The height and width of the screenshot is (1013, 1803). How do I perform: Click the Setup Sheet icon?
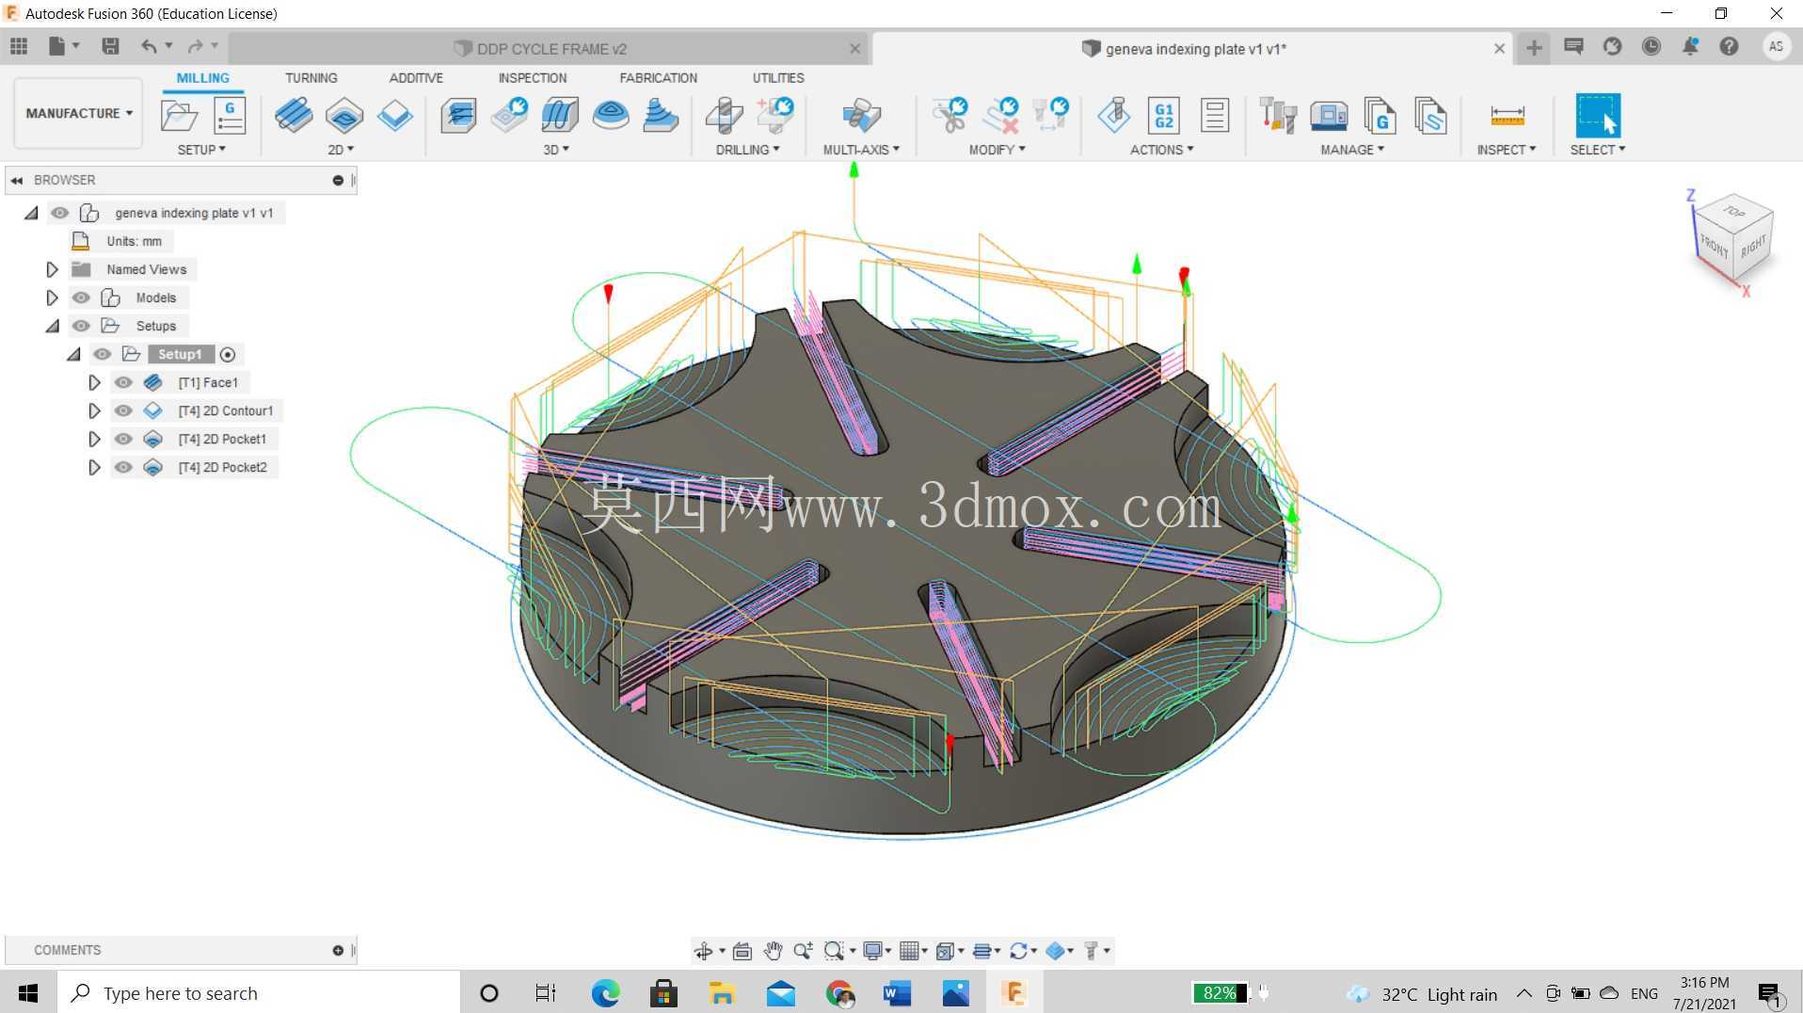pyautogui.click(x=1215, y=116)
